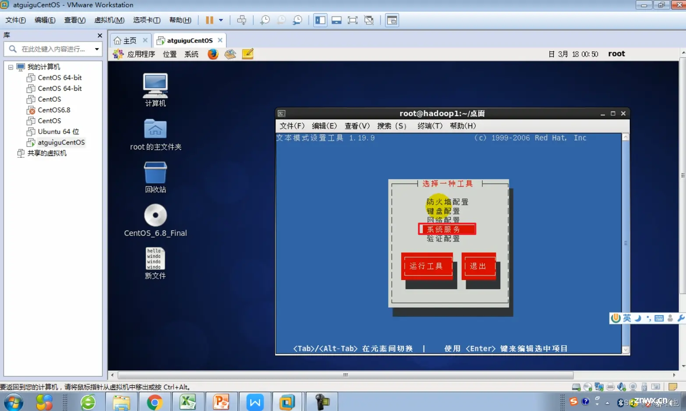This screenshot has height=411, width=686.
Task: Open the 位置 GNOME menu
Action: tap(170, 54)
